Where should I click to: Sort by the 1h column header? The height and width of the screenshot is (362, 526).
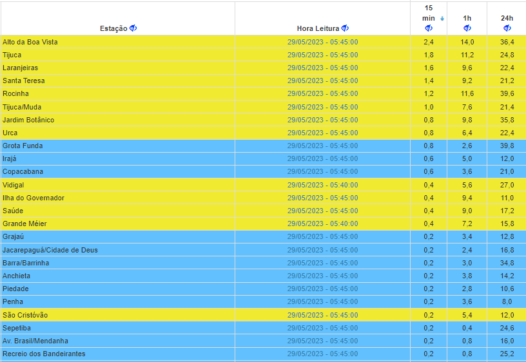coord(467,18)
